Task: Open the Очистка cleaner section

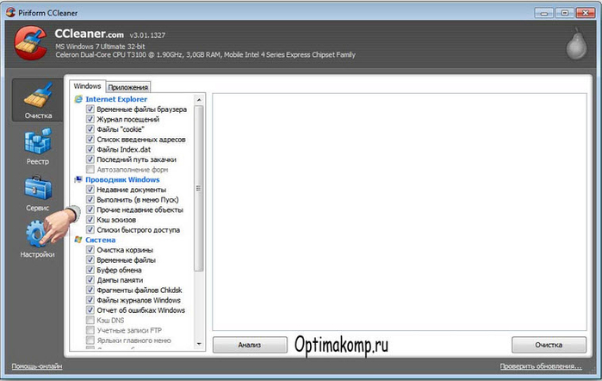Action: point(38,100)
